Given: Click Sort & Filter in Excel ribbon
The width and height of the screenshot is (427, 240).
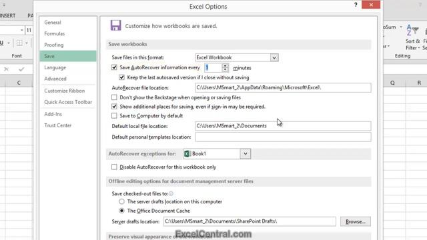Looking at the screenshot, I should (412, 37).
